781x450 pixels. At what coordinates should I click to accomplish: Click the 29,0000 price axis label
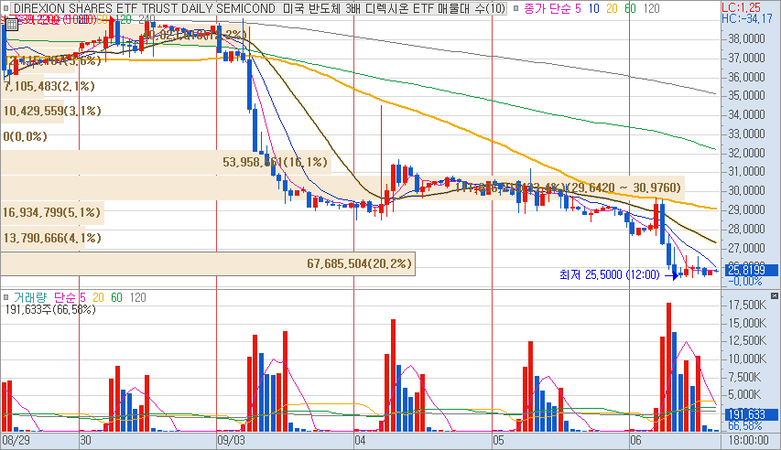click(746, 209)
